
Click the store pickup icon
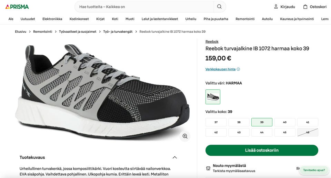click(208, 168)
